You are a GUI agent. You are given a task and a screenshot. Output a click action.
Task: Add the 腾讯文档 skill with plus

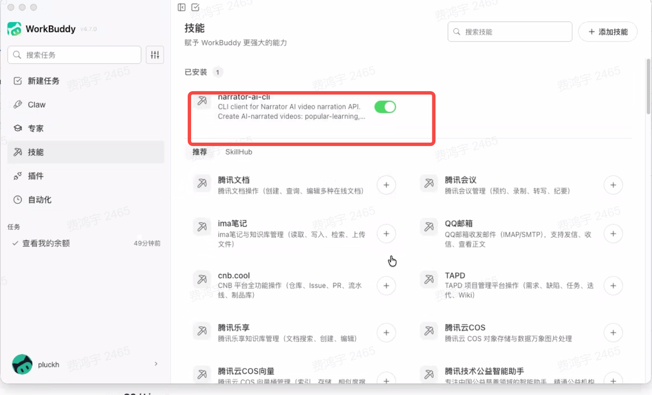tap(386, 185)
